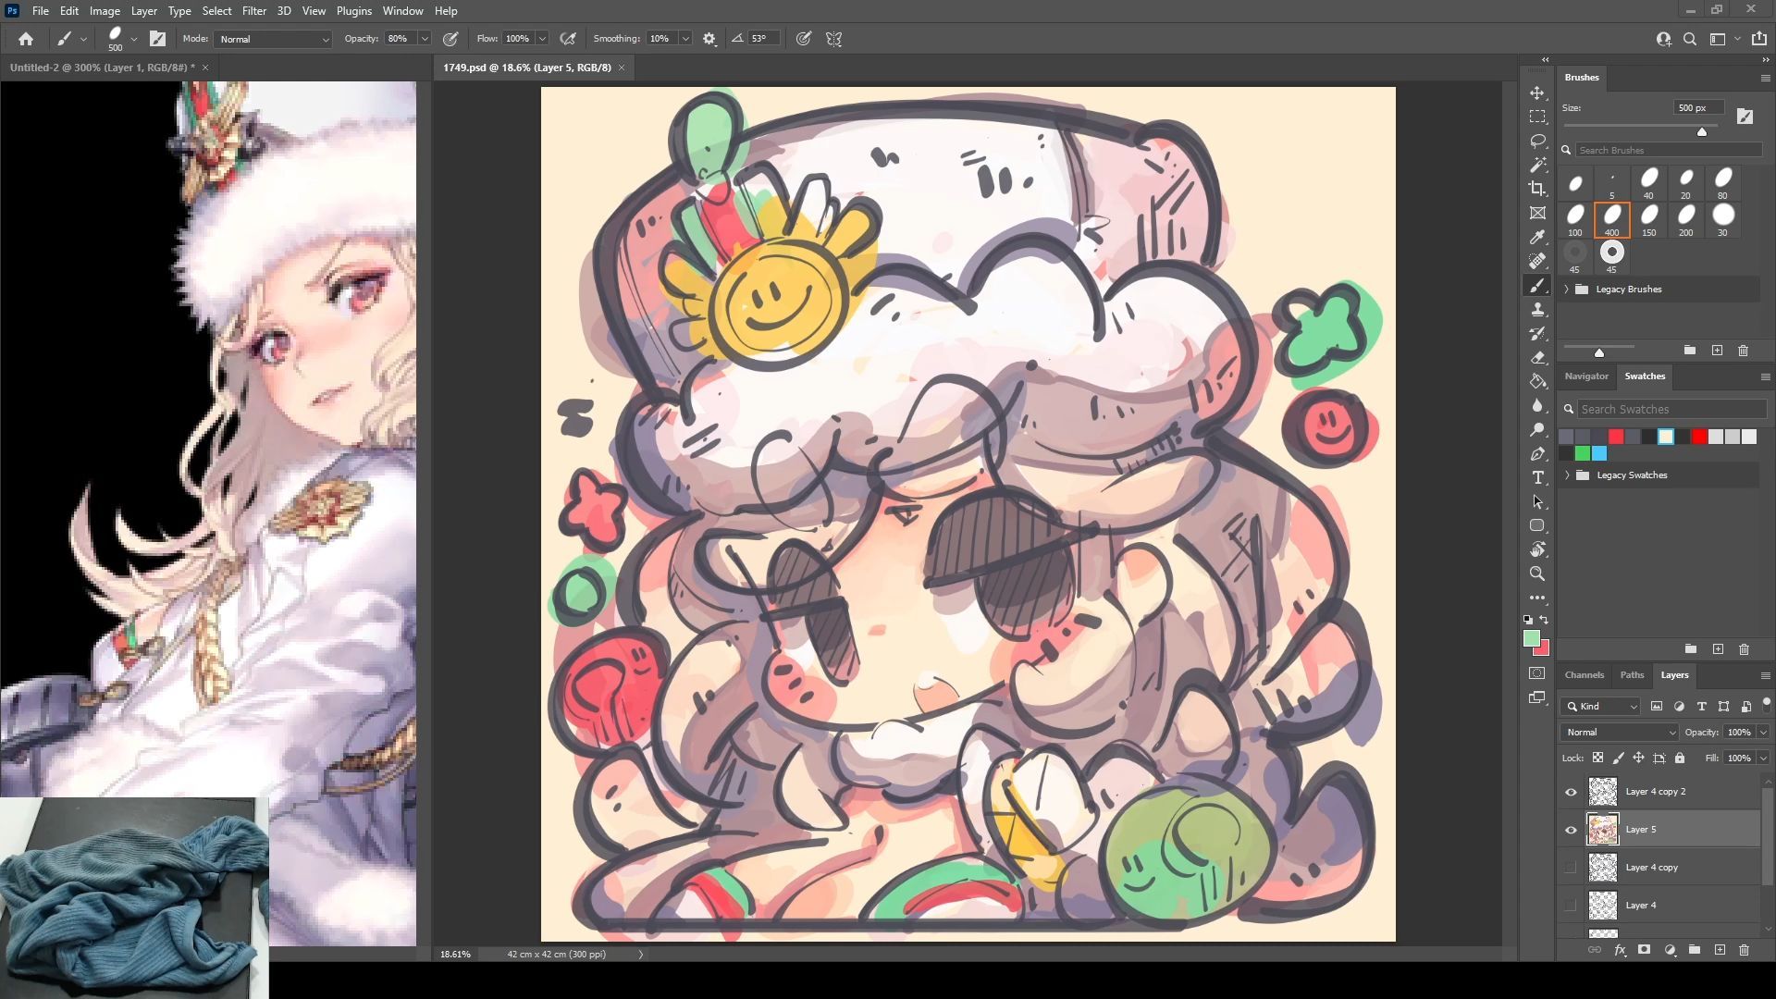Select the Frame tool
Screen dimensions: 1776x999
[x=1537, y=214]
